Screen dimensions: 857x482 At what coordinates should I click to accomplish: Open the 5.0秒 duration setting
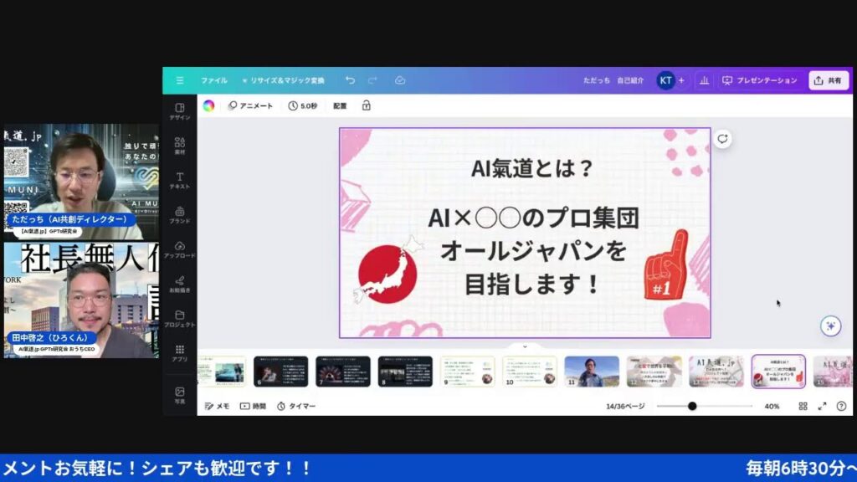pos(303,105)
